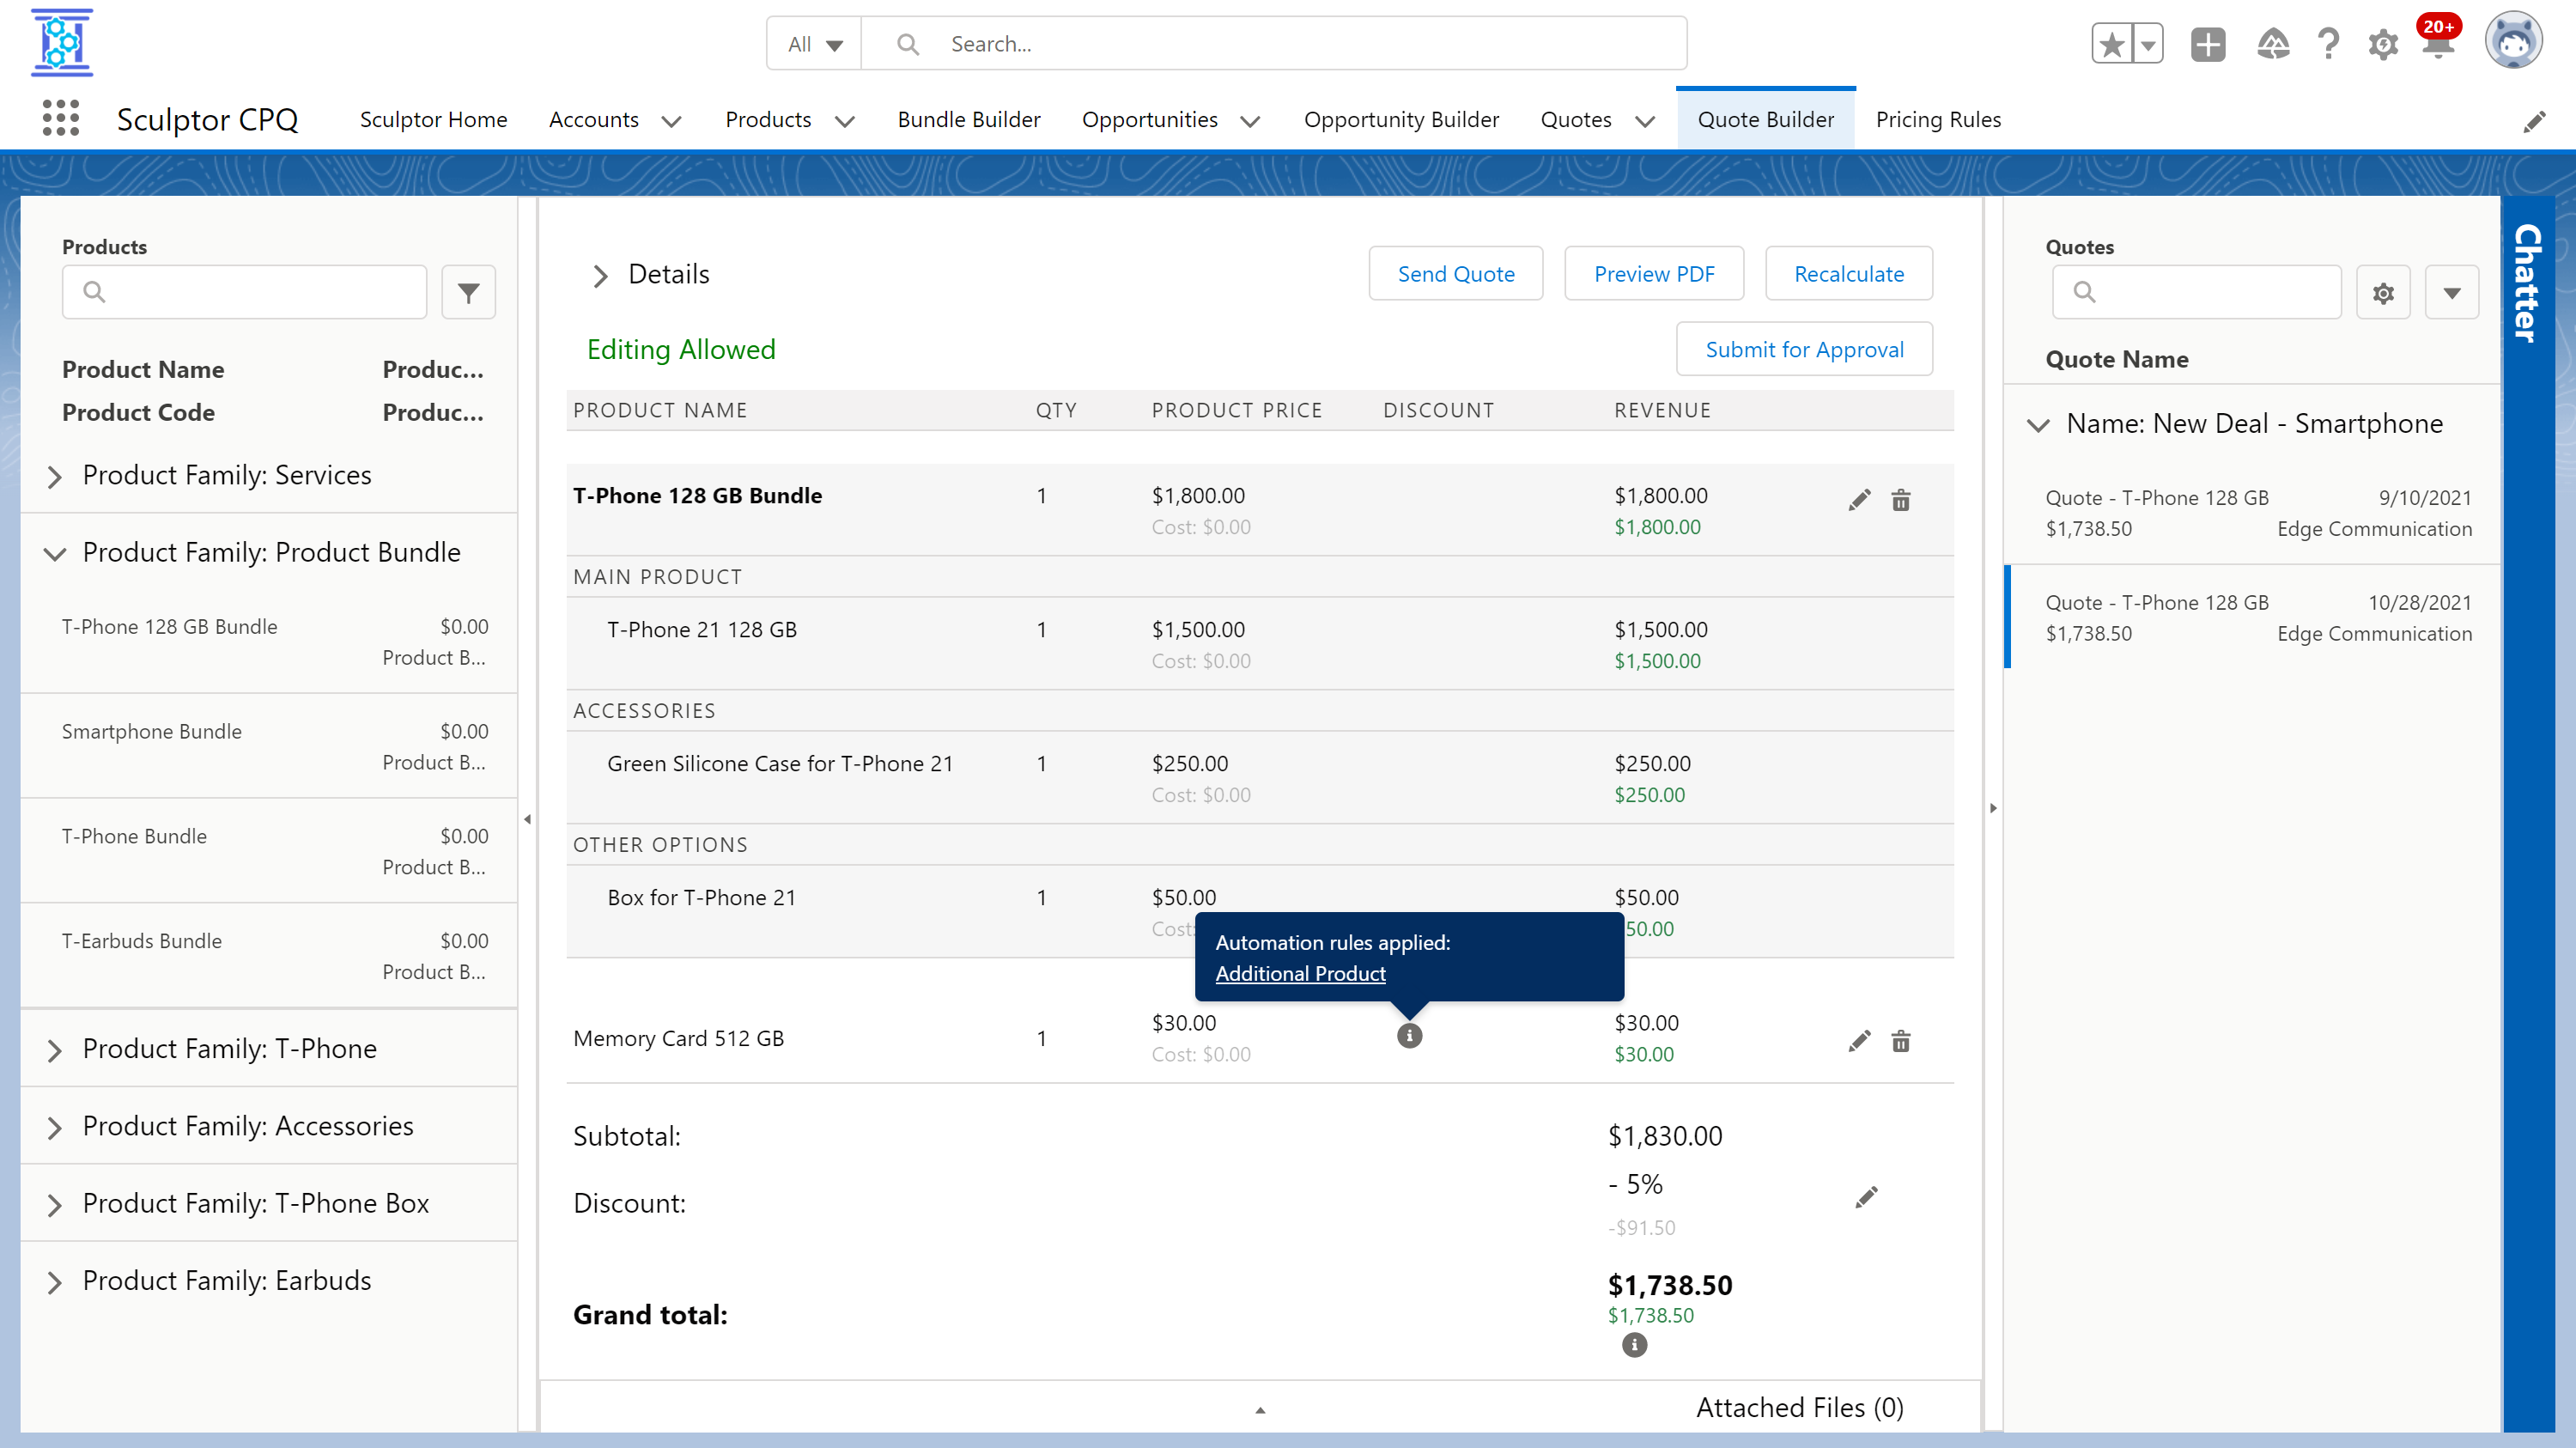The width and height of the screenshot is (2576, 1448).
Task: Open the Quotes panel dropdown arrow
Action: pyautogui.click(x=2451, y=292)
